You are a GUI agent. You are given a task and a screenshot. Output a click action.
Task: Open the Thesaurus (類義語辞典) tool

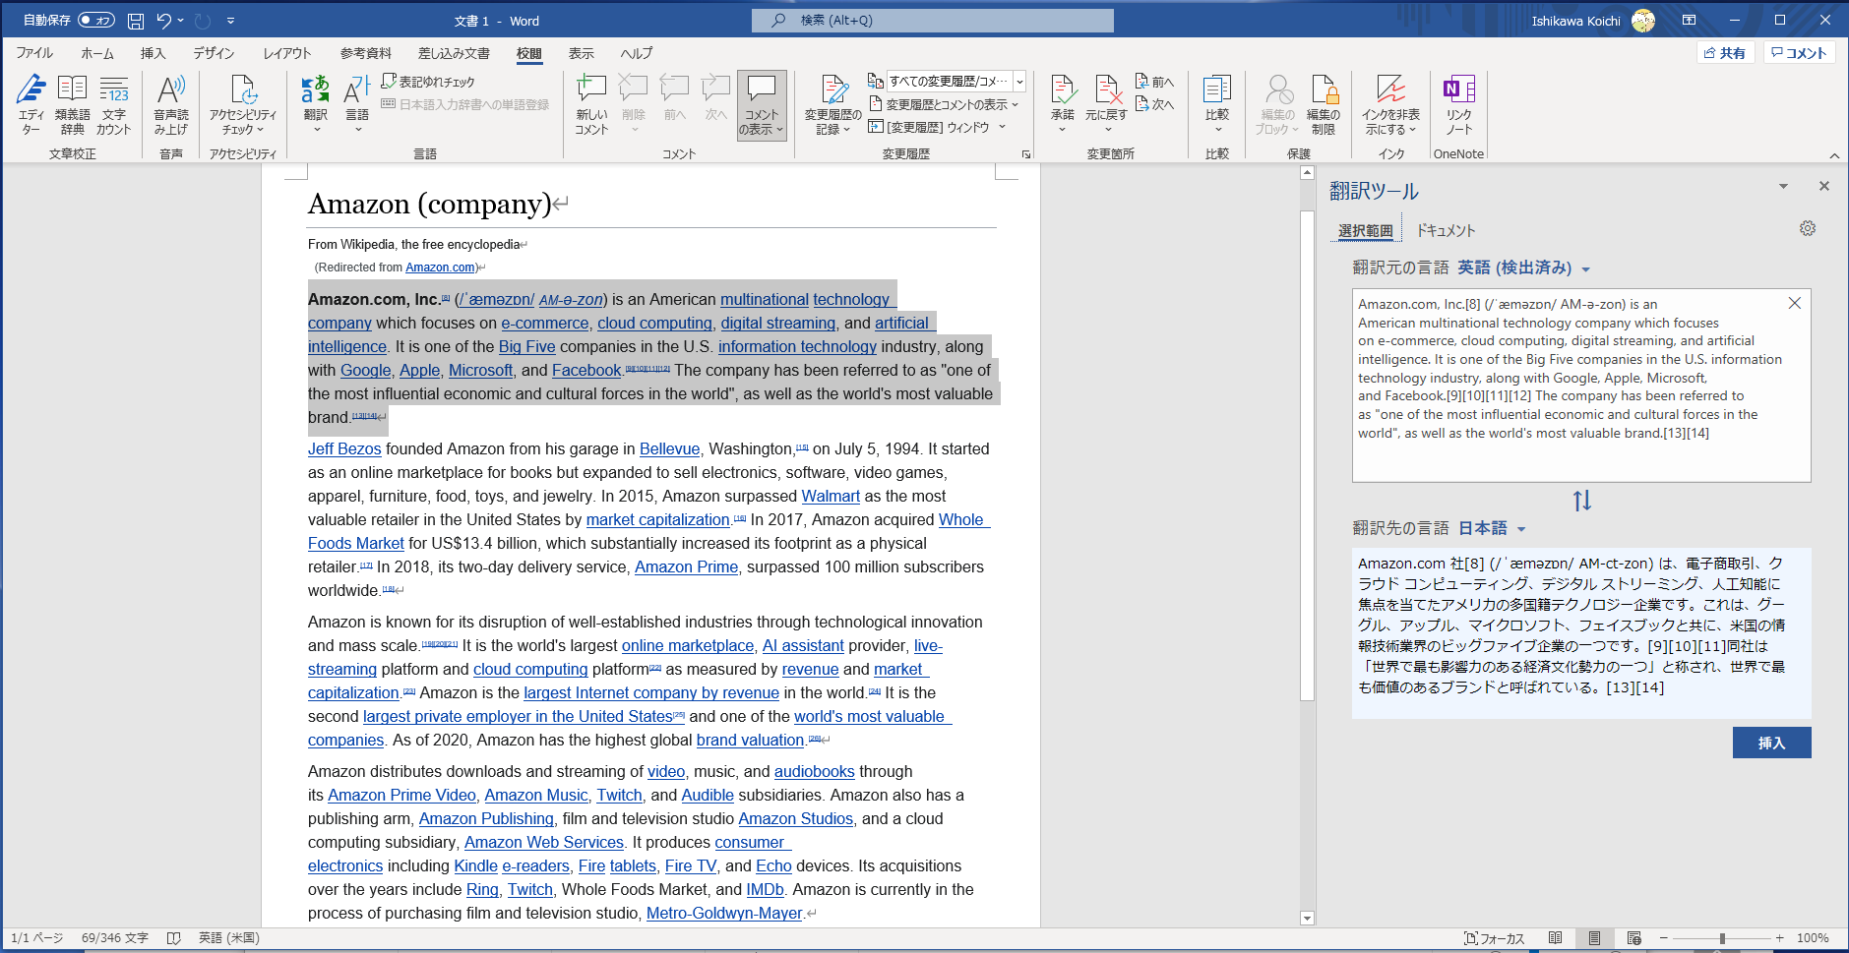(x=72, y=104)
